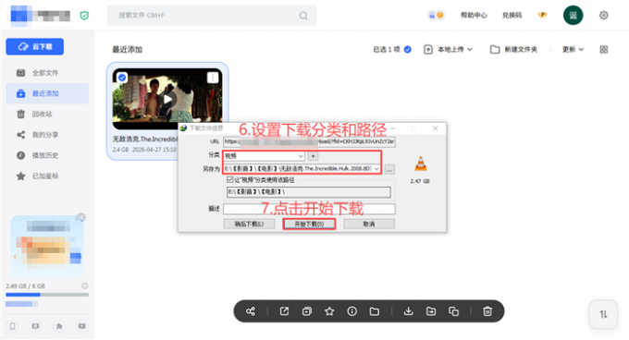629x340 pixels.
Task: Click the search files input field
Action: [212, 15]
